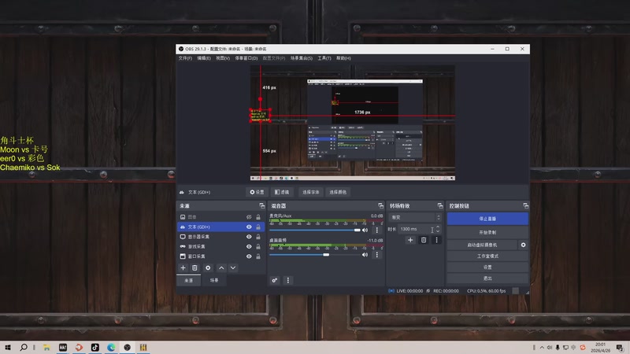The image size is (630, 354).
Task: Open mixer dock three-dot menu
Action: click(287, 280)
